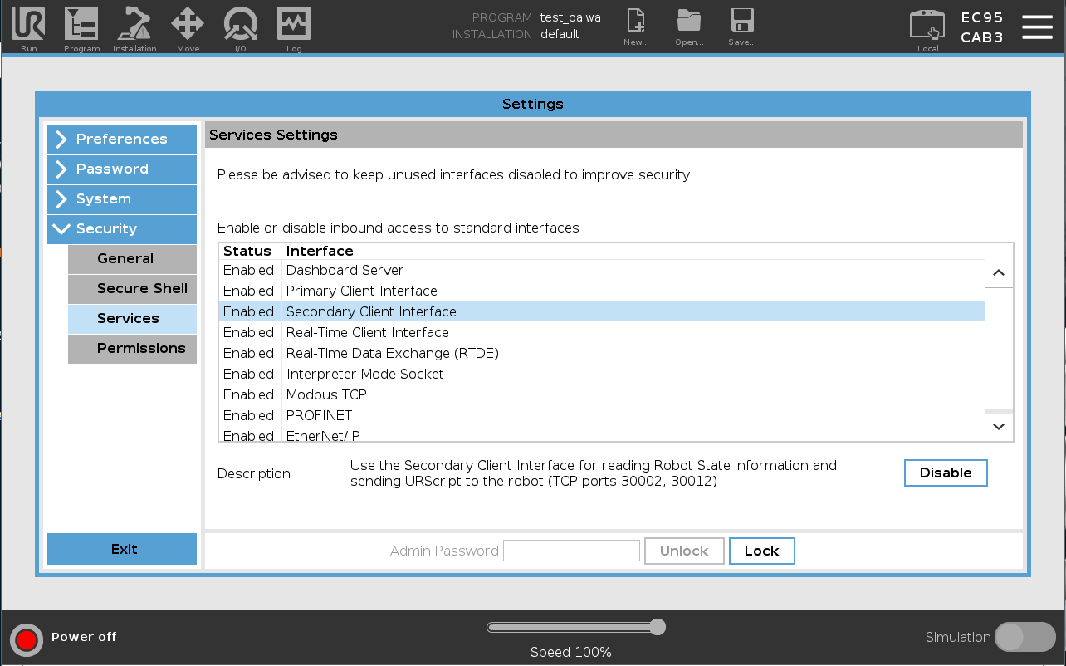Open the Secure Shell settings
Image resolution: width=1066 pixels, height=666 pixels.
(x=132, y=289)
